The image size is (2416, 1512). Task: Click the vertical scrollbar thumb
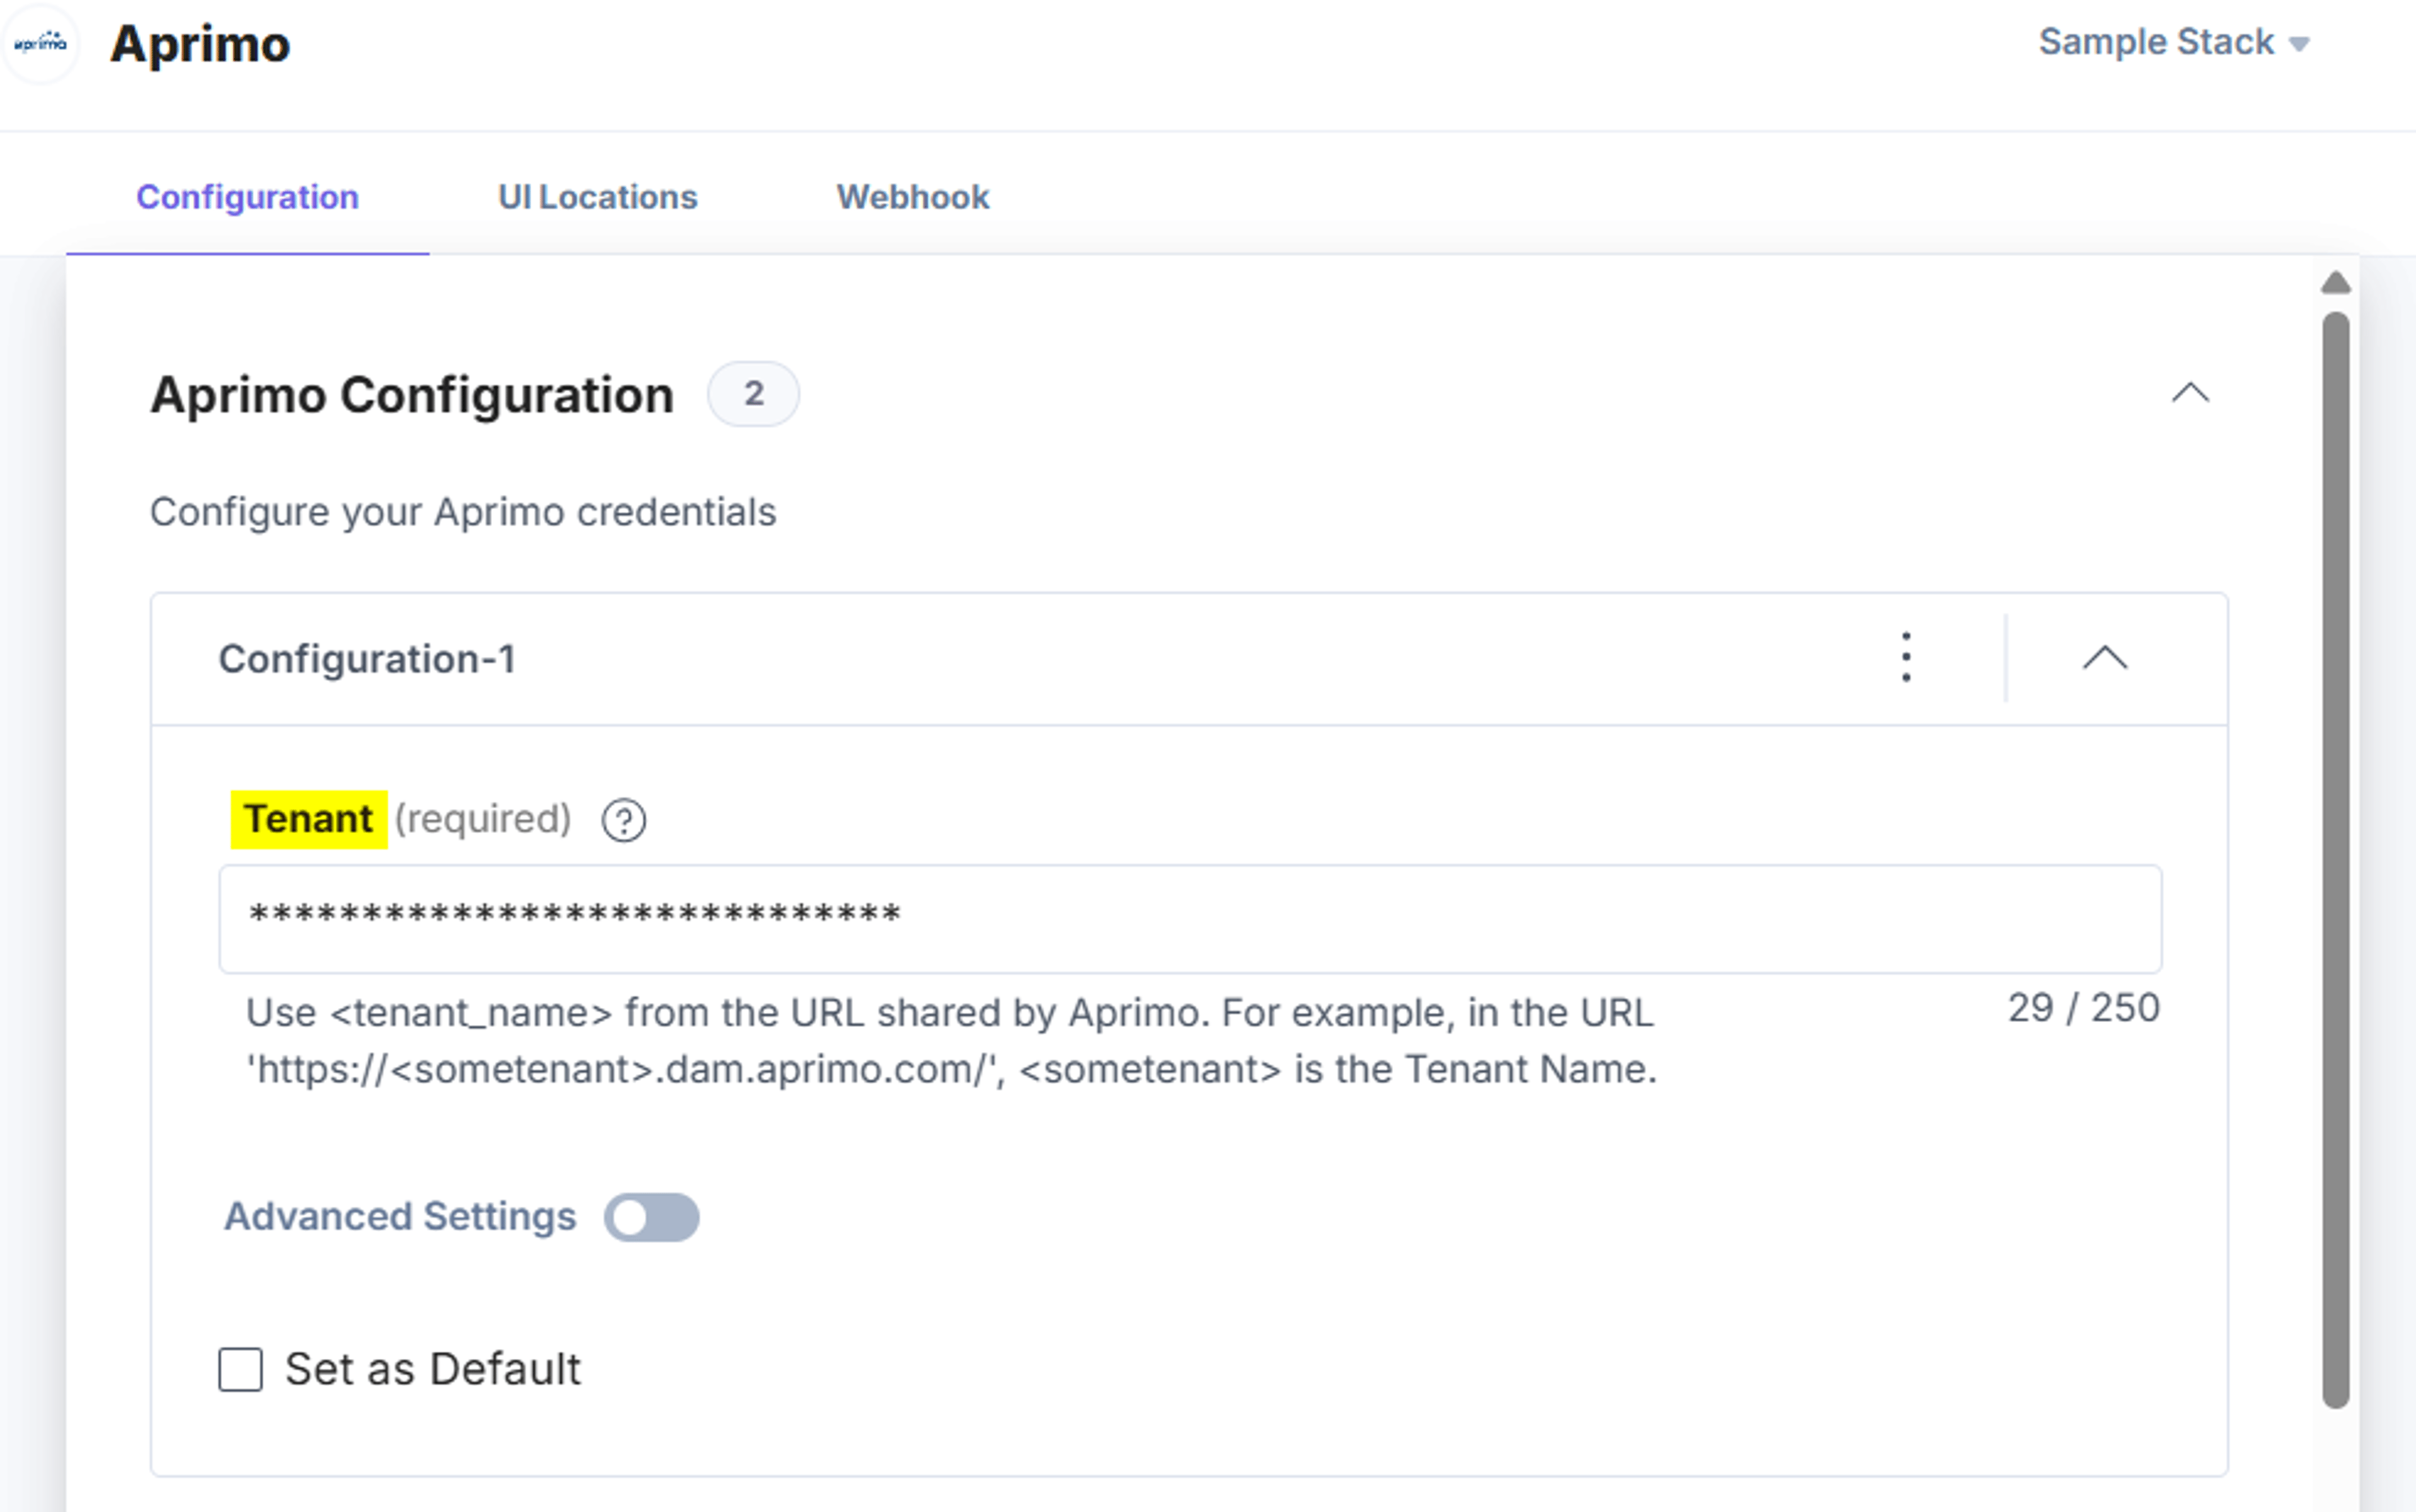(2335, 860)
